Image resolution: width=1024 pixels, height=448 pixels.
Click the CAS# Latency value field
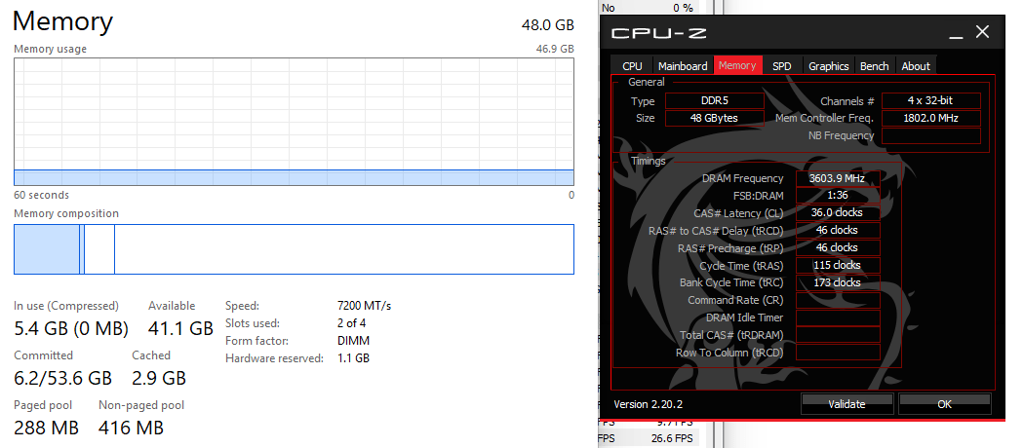click(838, 212)
